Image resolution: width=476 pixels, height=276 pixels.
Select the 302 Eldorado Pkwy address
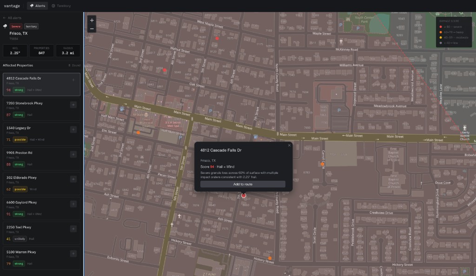(x=21, y=178)
